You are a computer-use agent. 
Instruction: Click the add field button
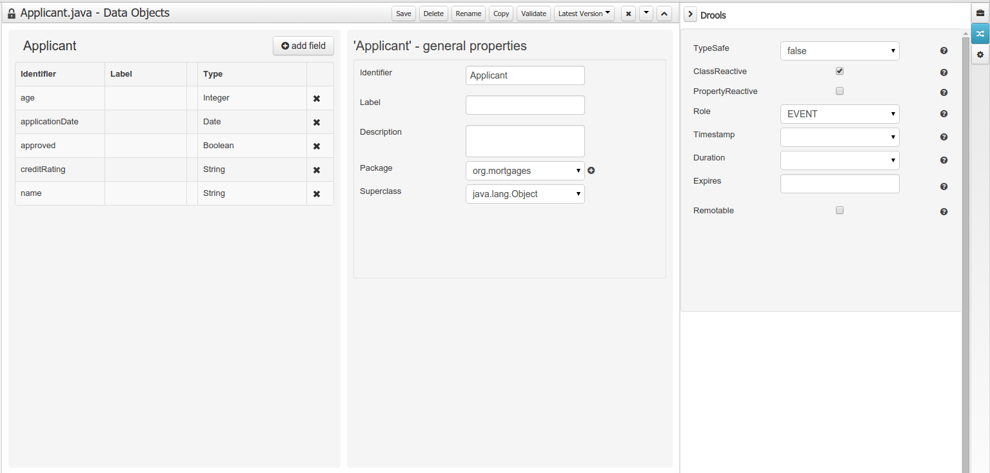click(303, 46)
